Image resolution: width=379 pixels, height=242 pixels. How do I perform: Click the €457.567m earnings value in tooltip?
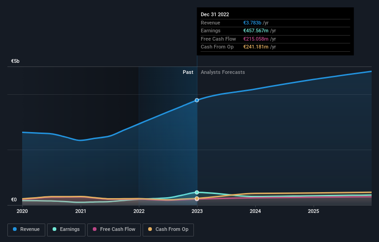point(256,30)
